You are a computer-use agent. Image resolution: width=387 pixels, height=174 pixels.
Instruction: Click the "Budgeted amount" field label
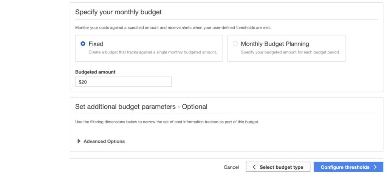[x=95, y=72]
